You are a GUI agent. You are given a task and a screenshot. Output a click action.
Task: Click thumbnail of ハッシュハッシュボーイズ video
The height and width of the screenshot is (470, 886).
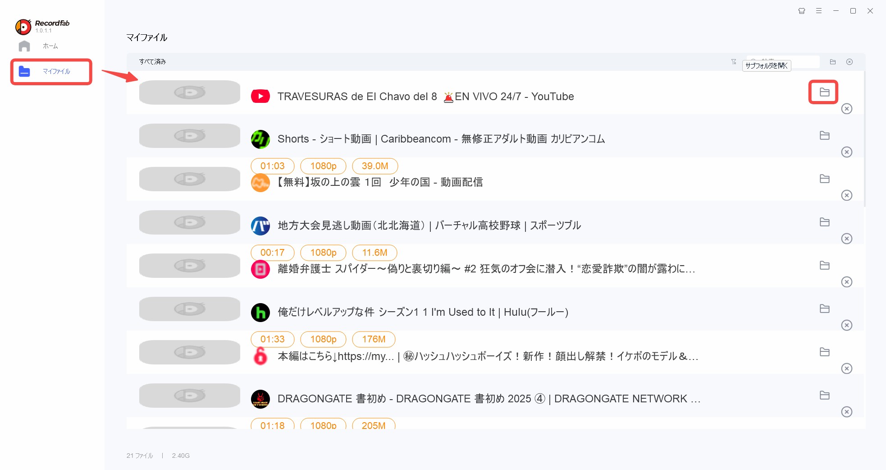pyautogui.click(x=190, y=352)
